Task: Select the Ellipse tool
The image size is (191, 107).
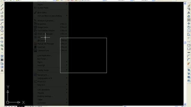Action: coord(2,38)
